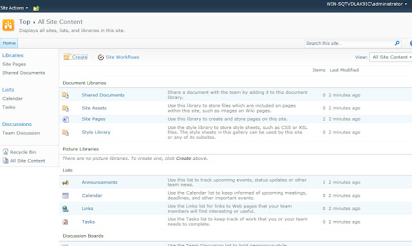The height and width of the screenshot is (246, 412).
Task: Open the Site Actions dropdown menu
Action: coord(14,8)
